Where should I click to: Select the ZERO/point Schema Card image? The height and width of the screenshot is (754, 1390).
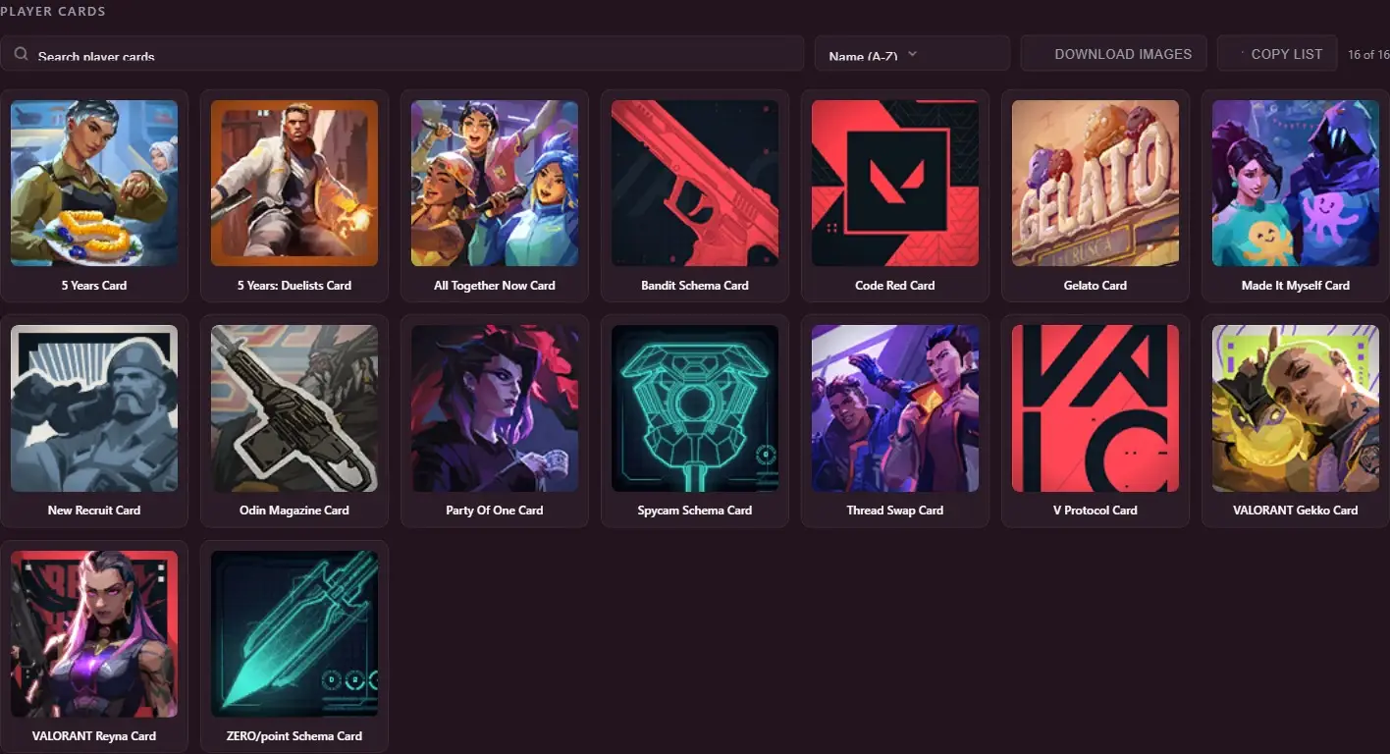[x=294, y=634]
